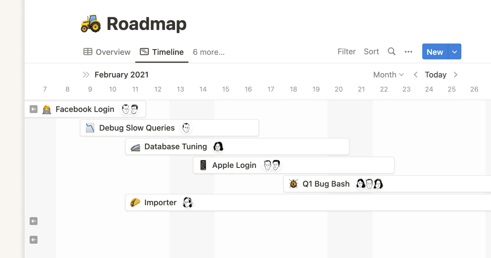Click the beetle icon on Q1 Bug Bash
Screen dimensions: 491x258
click(293, 184)
